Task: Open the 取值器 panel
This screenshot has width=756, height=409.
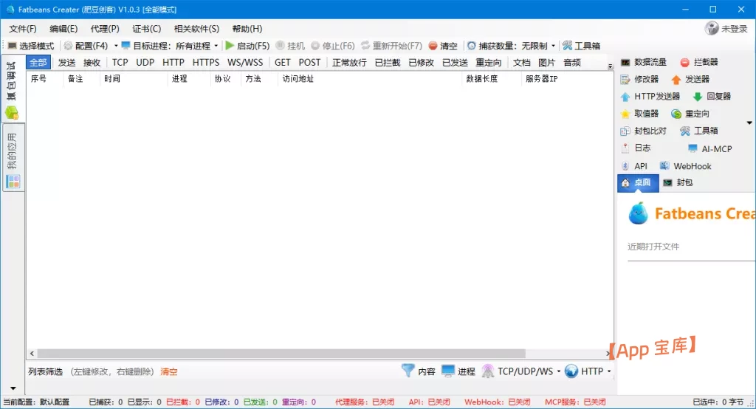Action: 639,114
